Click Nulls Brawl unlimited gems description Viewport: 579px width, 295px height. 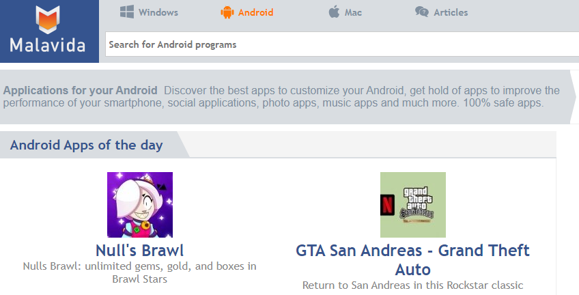[x=139, y=272]
